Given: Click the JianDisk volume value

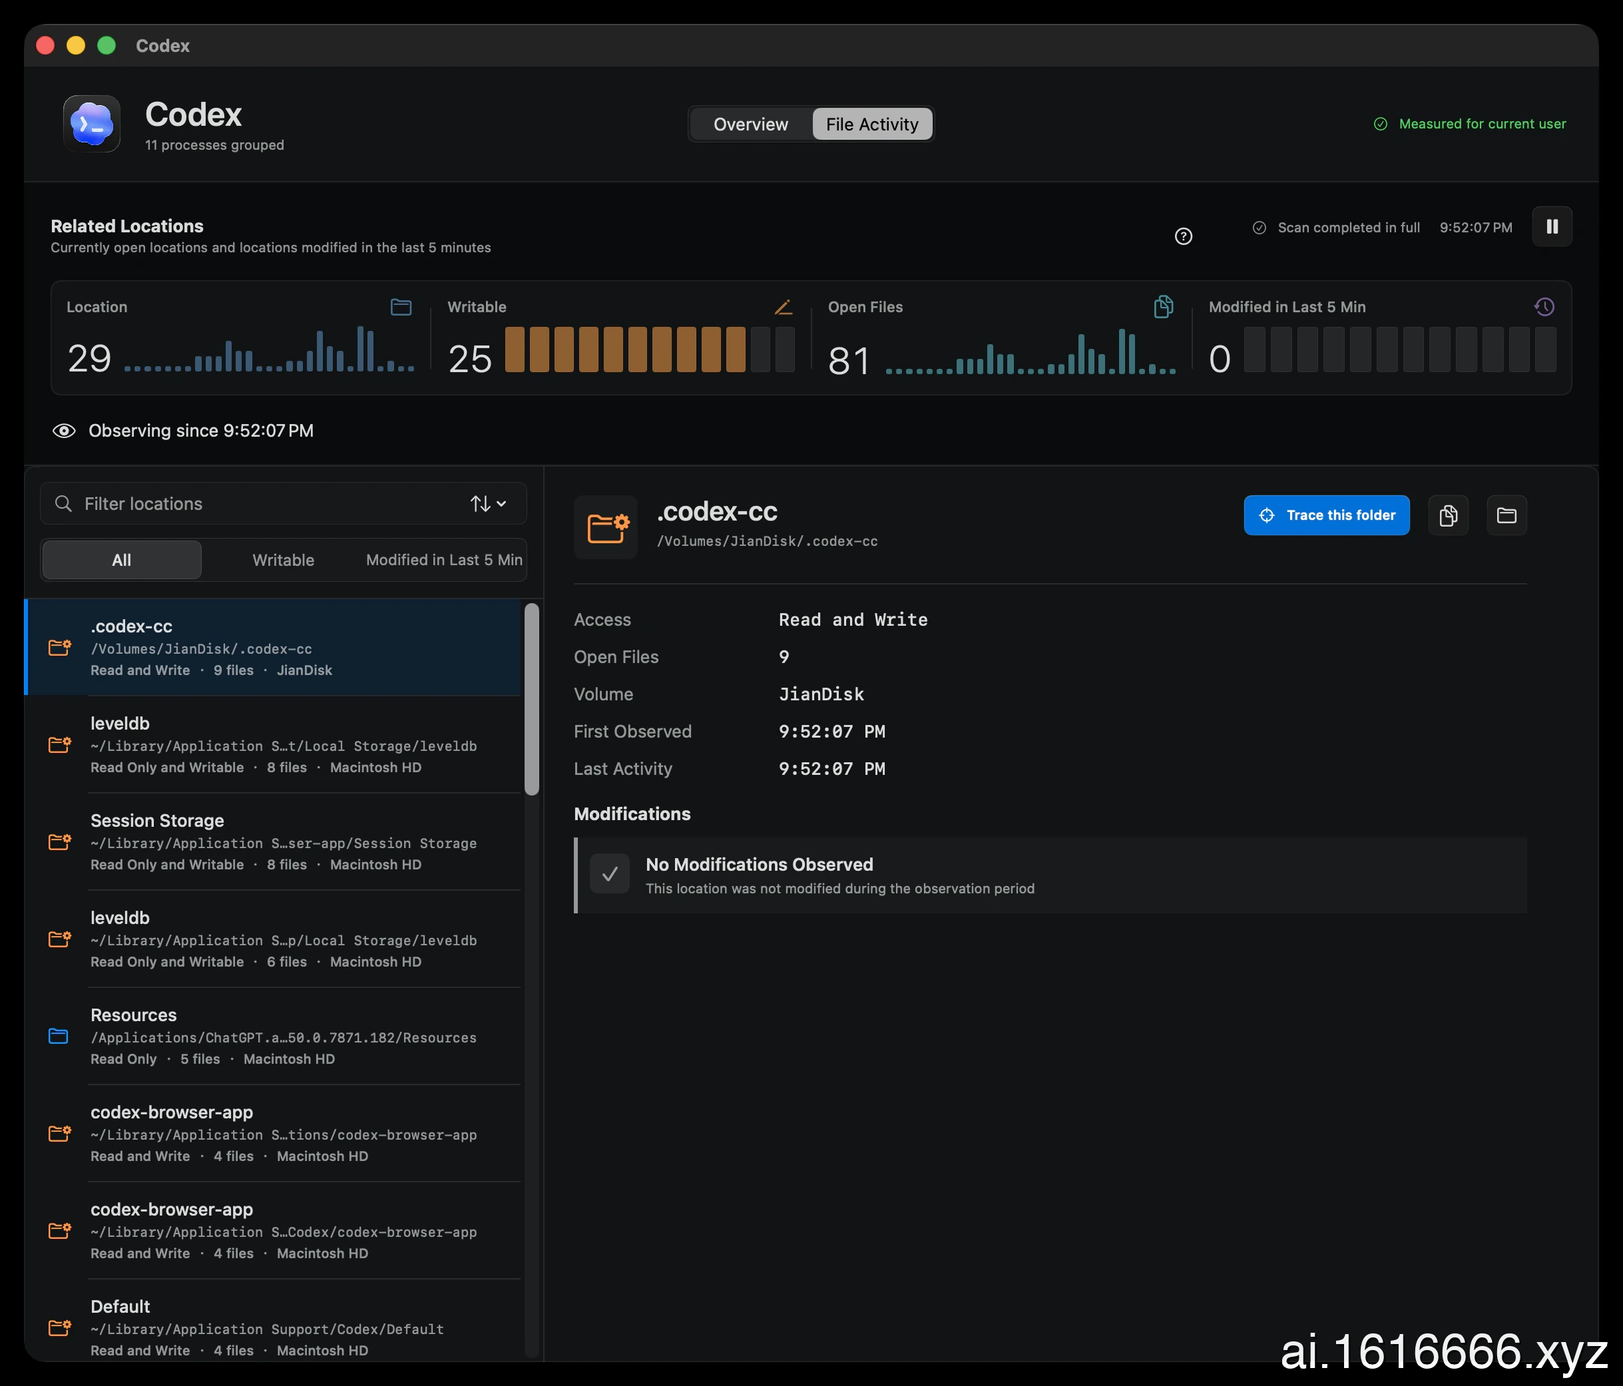Looking at the screenshot, I should [x=821, y=694].
